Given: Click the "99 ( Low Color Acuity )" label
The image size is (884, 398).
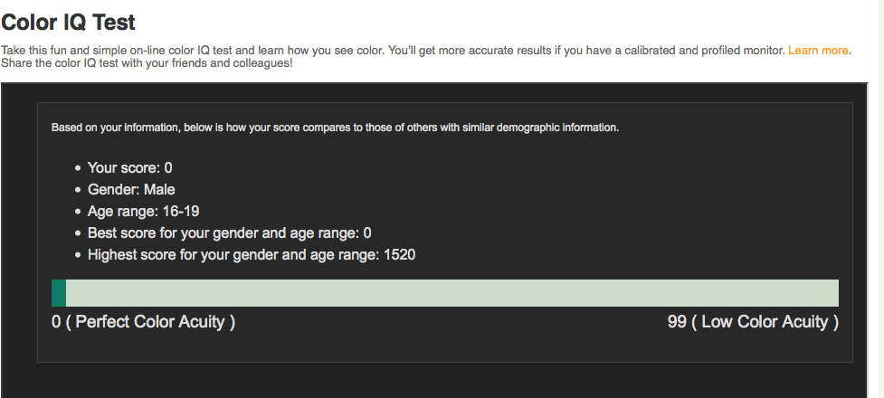Looking at the screenshot, I should pos(753,322).
